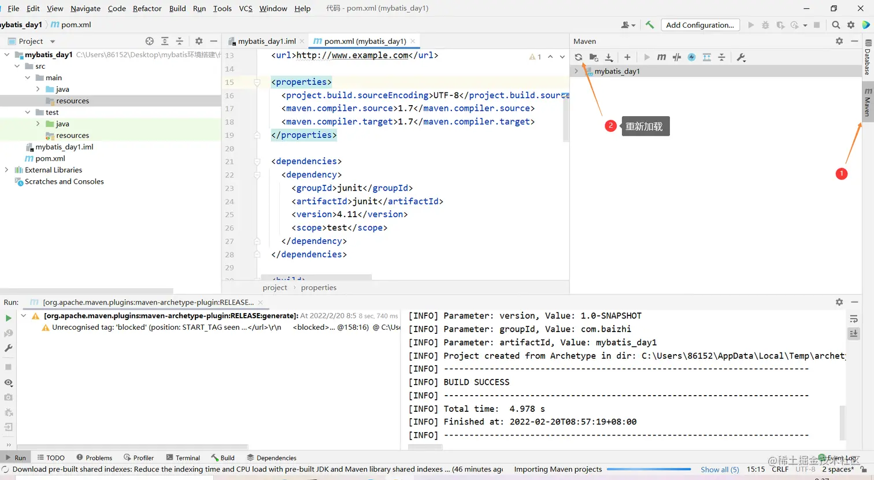The image size is (874, 480).
Task: Click CRLF line separator in status bar
Action: [x=780, y=469]
